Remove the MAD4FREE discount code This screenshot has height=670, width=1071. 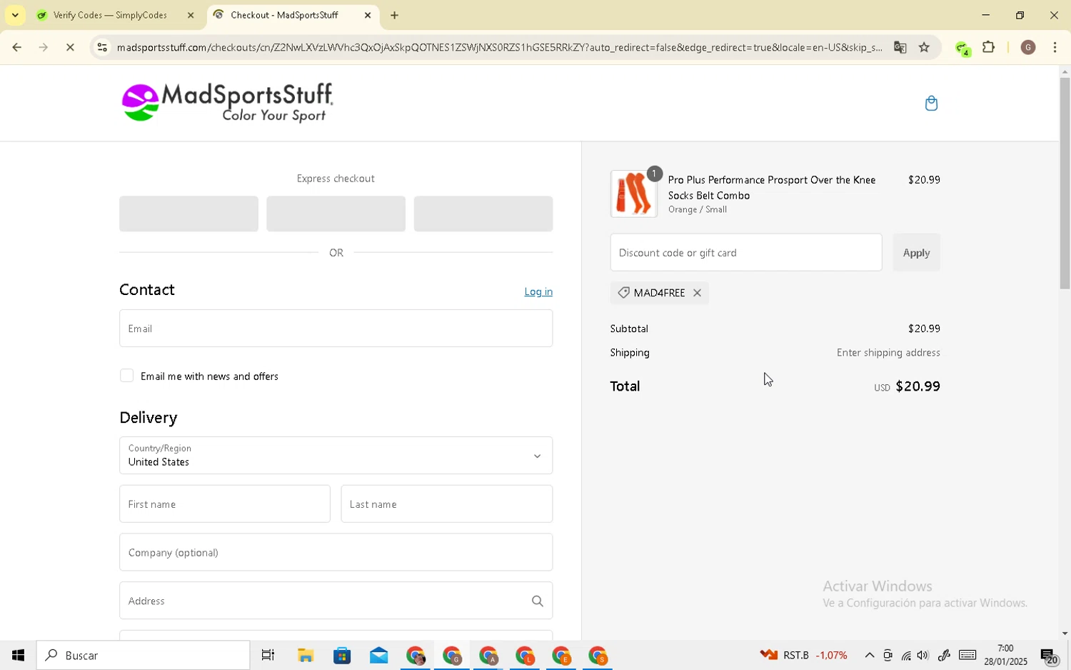point(698,293)
